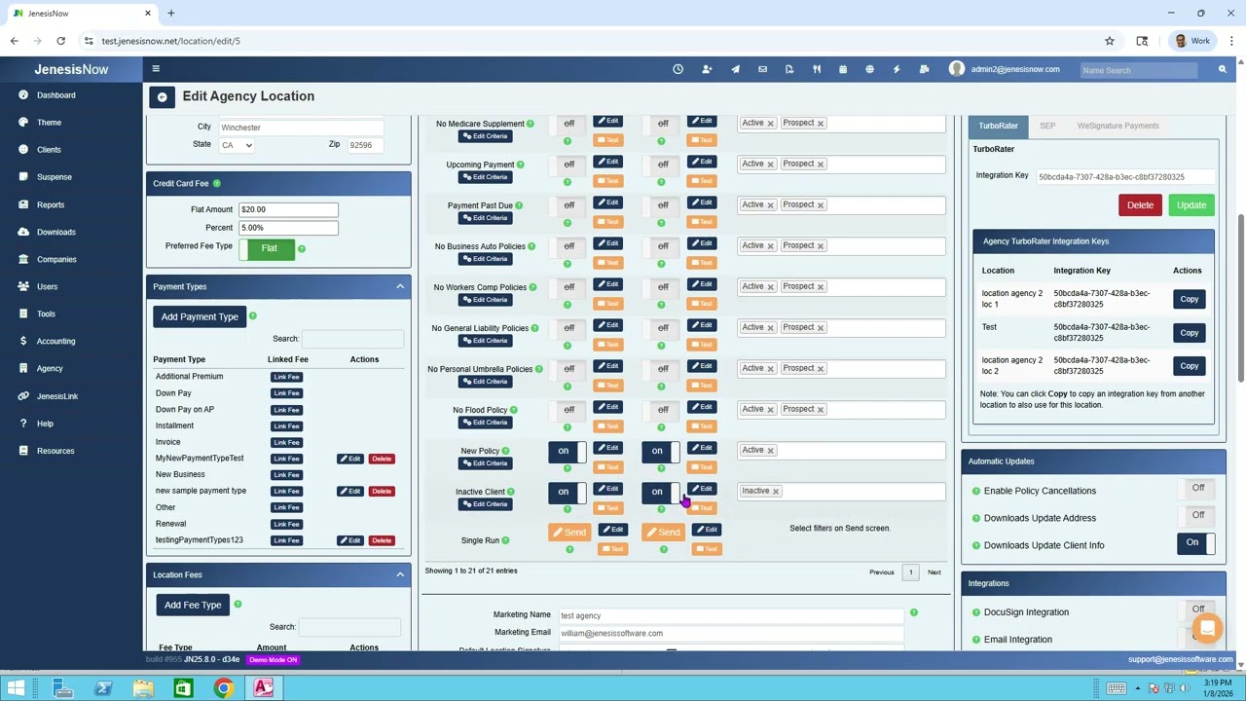Open the admin2@jenesisnow.com account menu
This screenshot has width=1246, height=701.
click(1005, 69)
